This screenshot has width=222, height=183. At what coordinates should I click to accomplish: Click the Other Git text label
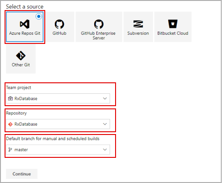click(21, 65)
